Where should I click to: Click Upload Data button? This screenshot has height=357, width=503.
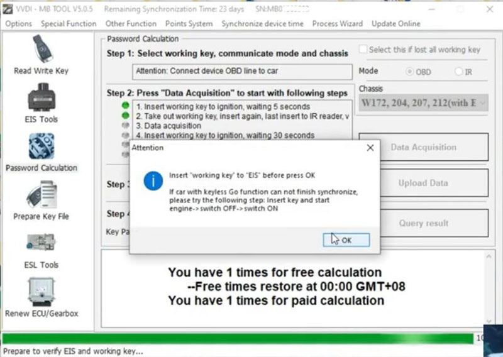[x=423, y=183]
